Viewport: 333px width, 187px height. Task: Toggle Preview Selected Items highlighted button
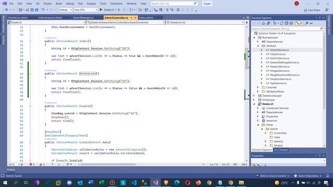(298, 23)
